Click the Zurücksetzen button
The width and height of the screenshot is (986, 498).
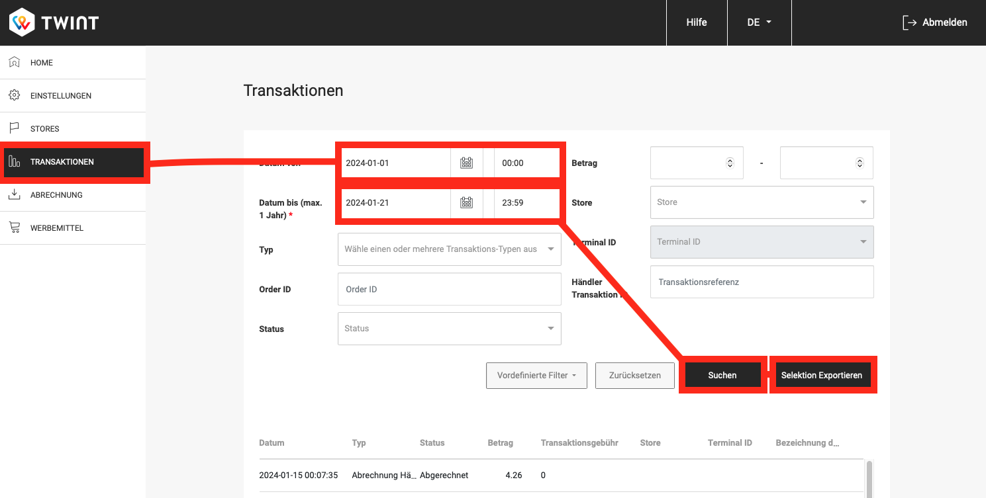634,375
